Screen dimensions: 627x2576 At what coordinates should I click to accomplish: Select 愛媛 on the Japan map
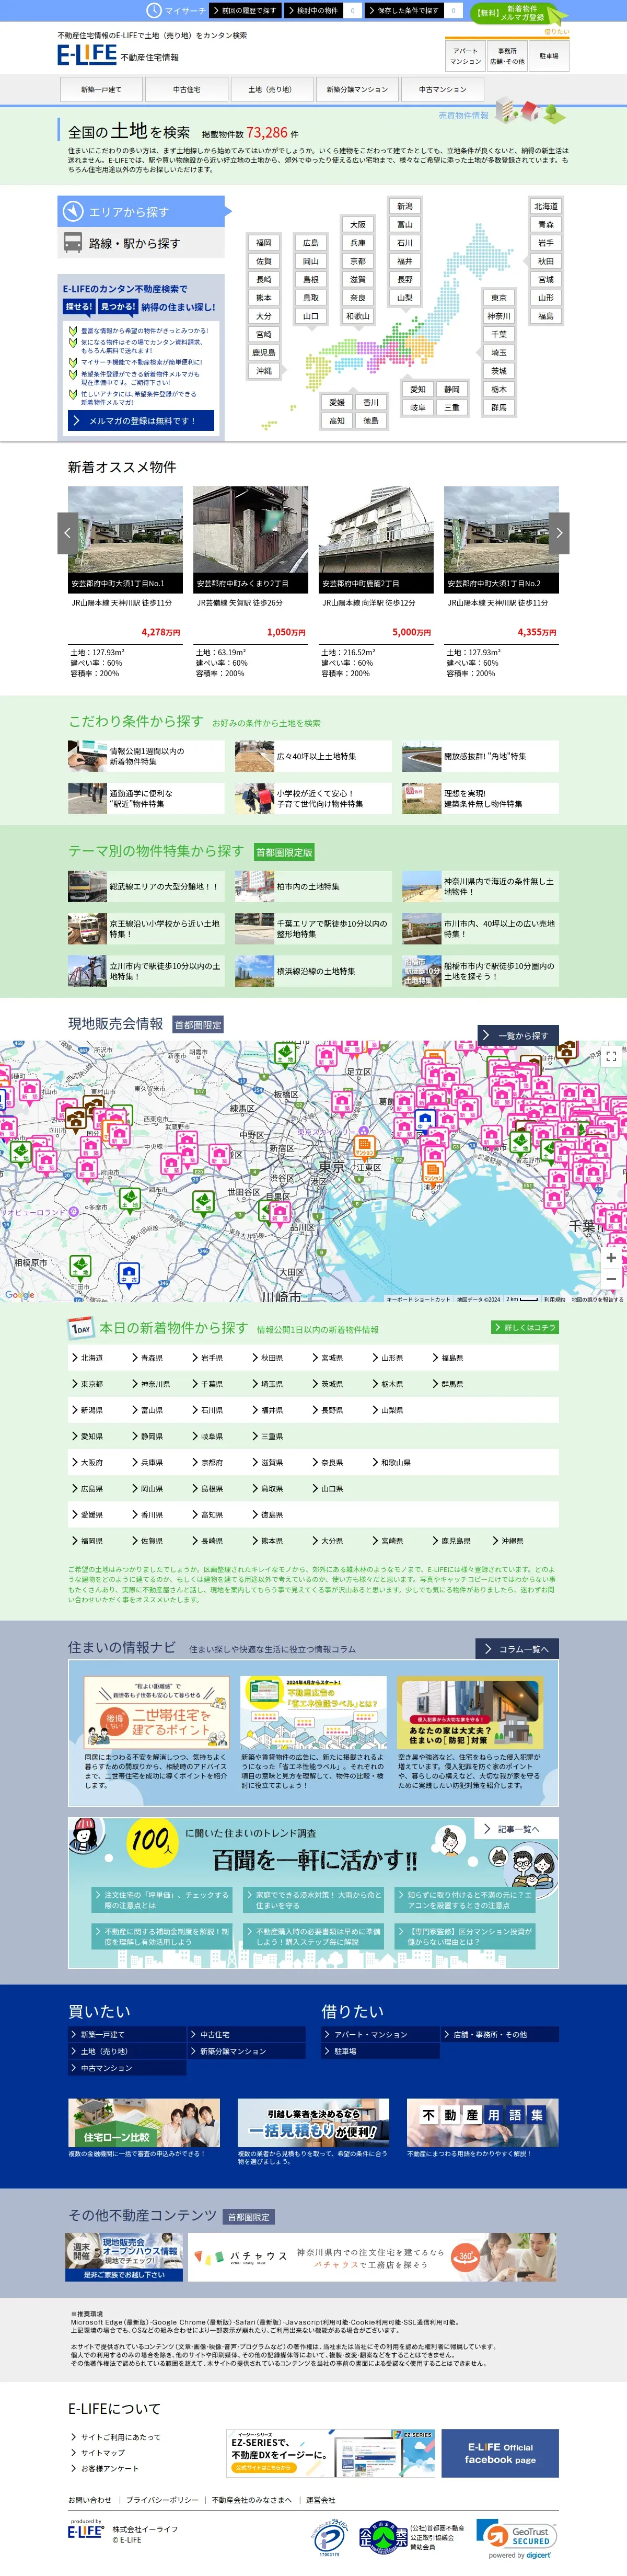tap(336, 402)
